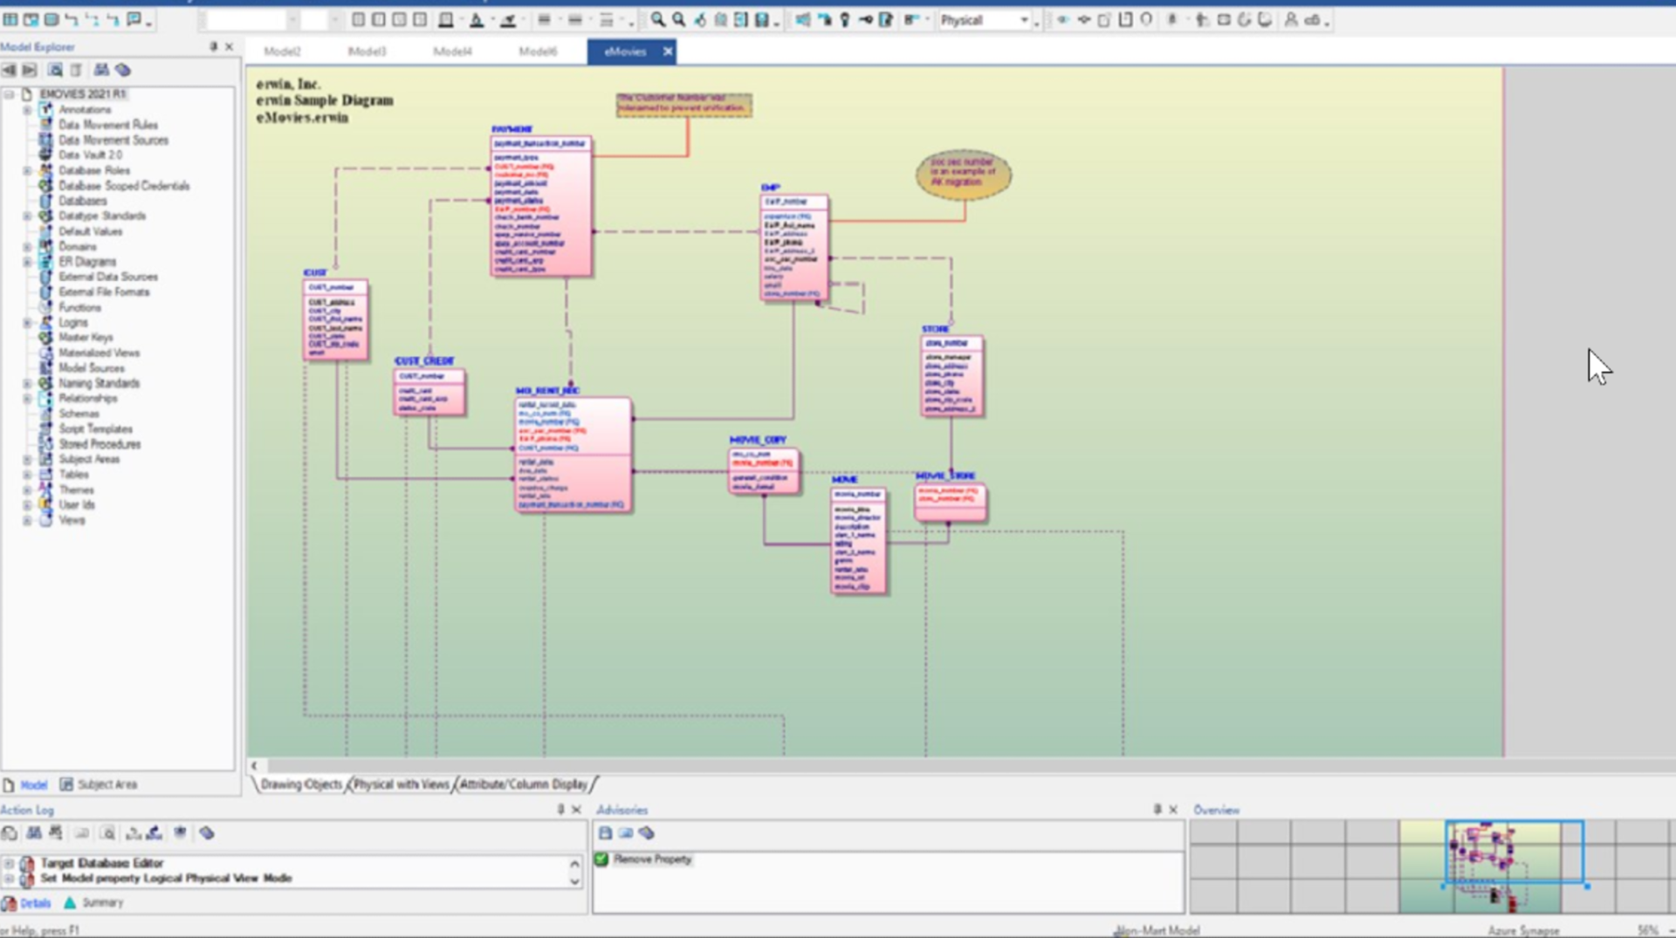
Task: Expand the ER Diagrams tree node
Action: pyautogui.click(x=27, y=262)
